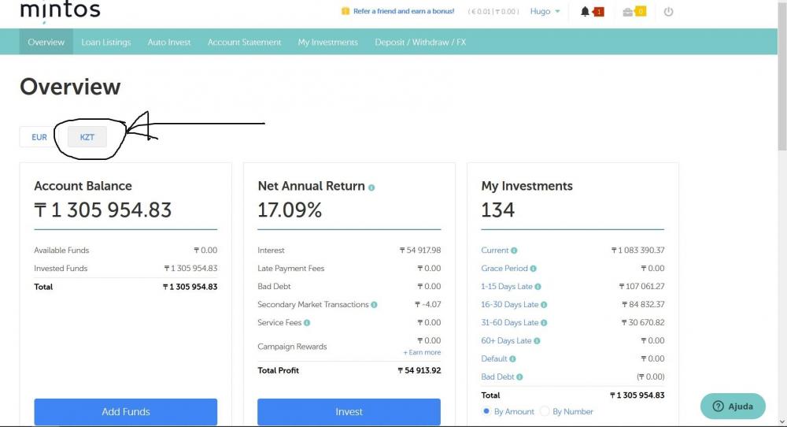Select the By Number radio button
Viewport: 787px width, 427px height.
click(x=545, y=411)
